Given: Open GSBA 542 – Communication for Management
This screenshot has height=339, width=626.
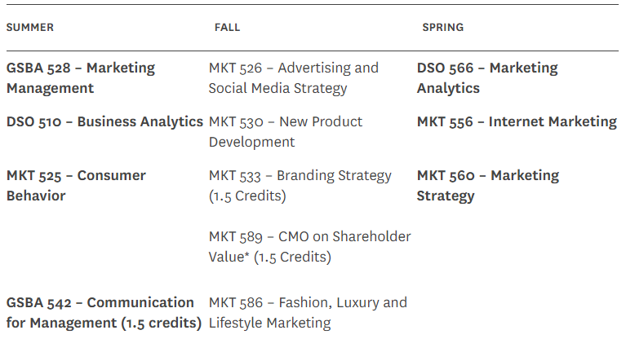Looking at the screenshot, I should tap(104, 313).
